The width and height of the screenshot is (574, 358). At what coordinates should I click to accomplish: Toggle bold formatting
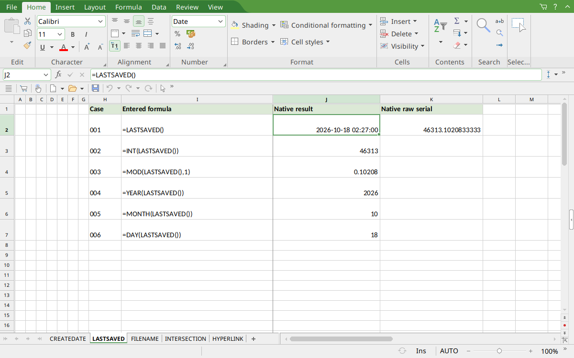[73, 34]
